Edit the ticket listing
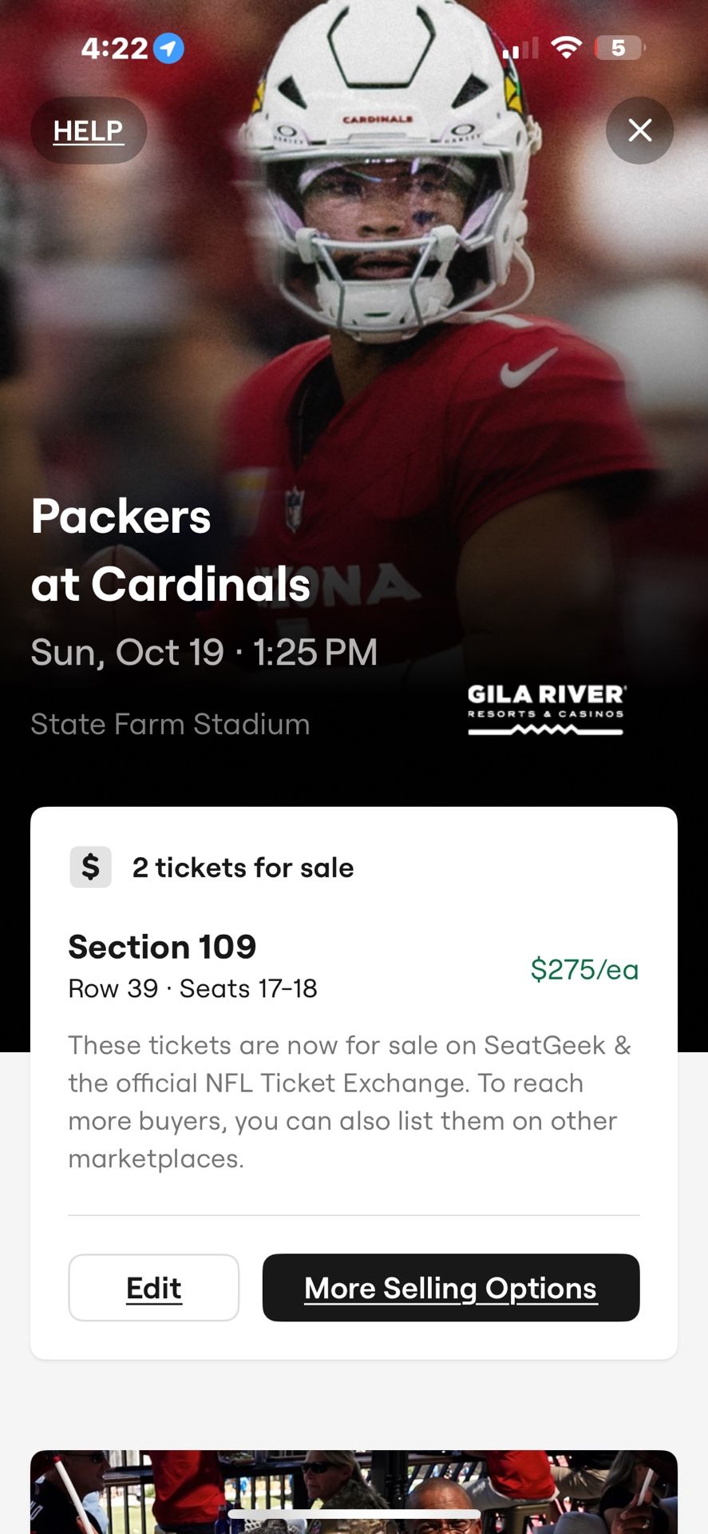 point(153,1287)
